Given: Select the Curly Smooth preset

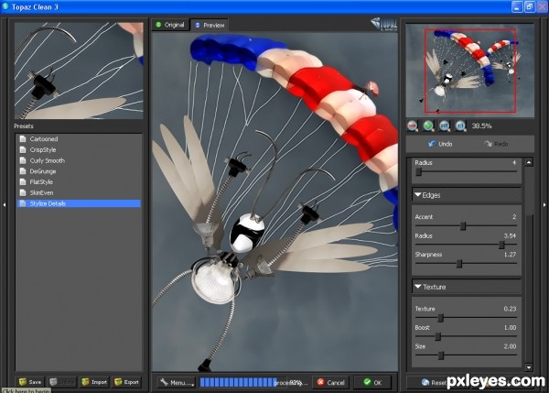Looking at the screenshot, I should coord(79,160).
